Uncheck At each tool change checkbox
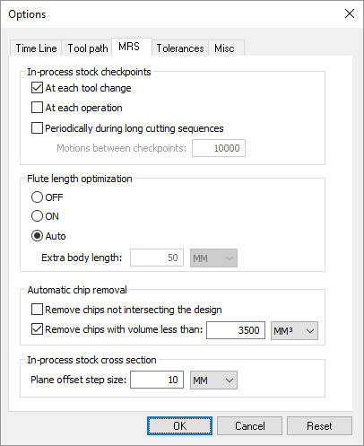This screenshot has width=364, height=446. click(x=37, y=88)
